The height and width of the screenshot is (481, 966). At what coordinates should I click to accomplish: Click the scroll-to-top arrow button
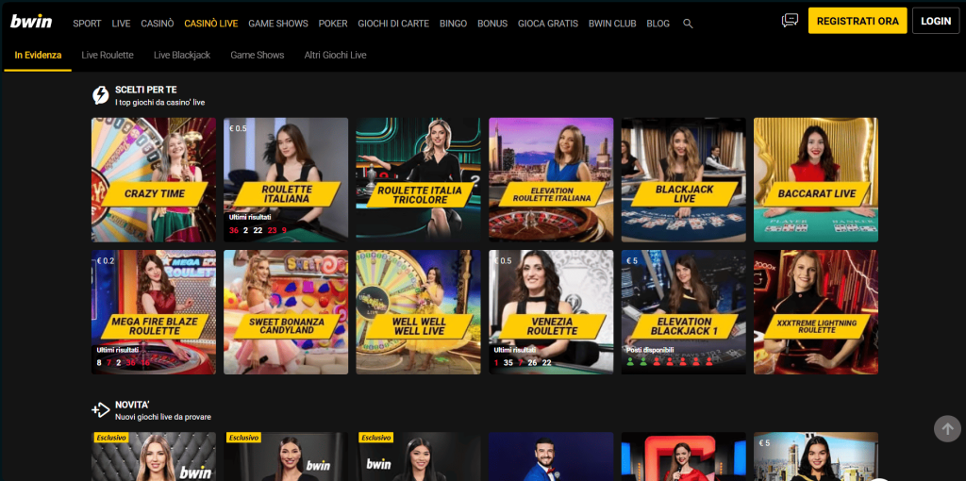[947, 428]
